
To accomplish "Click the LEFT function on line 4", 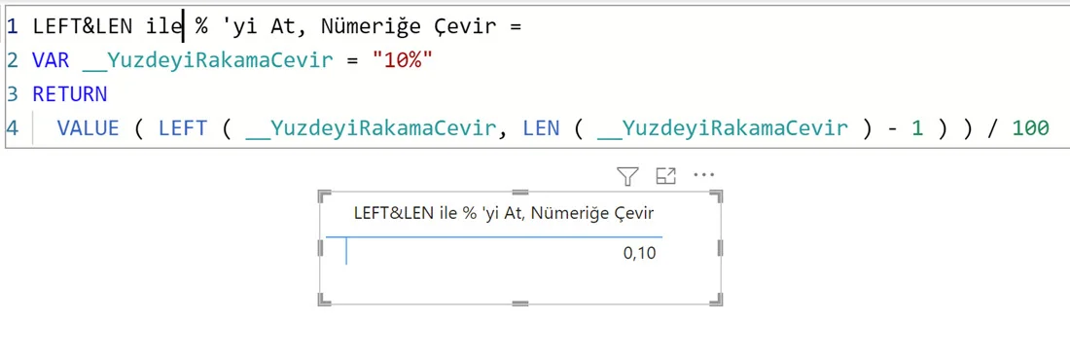I will click(182, 127).
